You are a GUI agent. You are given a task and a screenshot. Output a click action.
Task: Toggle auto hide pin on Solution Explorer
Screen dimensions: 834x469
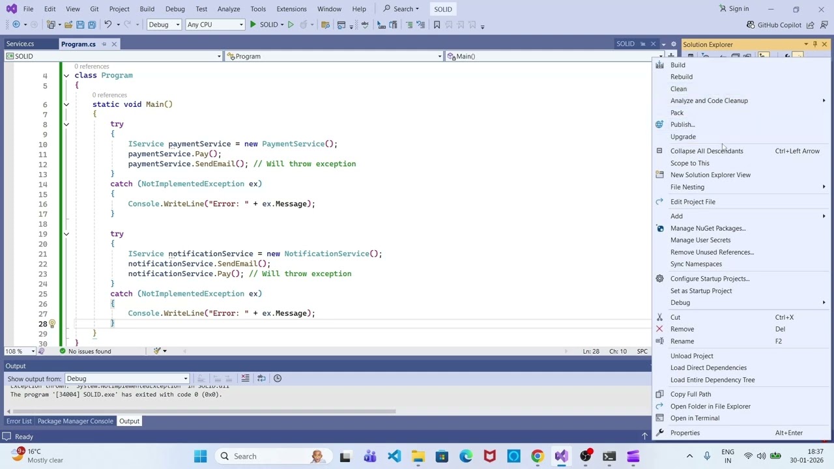(x=814, y=44)
